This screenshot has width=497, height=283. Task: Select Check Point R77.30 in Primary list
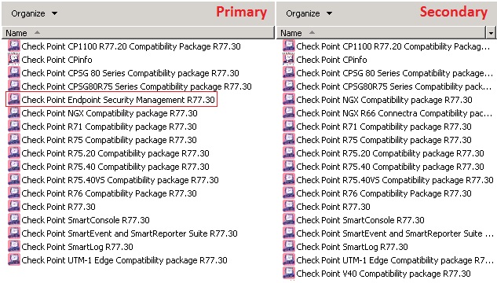[58, 207]
